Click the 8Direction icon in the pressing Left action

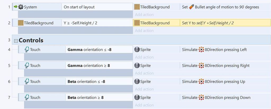coord(201,49)
